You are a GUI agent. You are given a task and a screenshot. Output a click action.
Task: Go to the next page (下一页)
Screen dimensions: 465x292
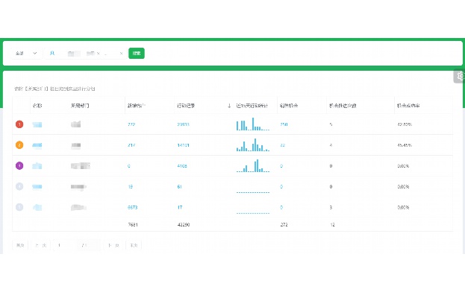[113, 245]
